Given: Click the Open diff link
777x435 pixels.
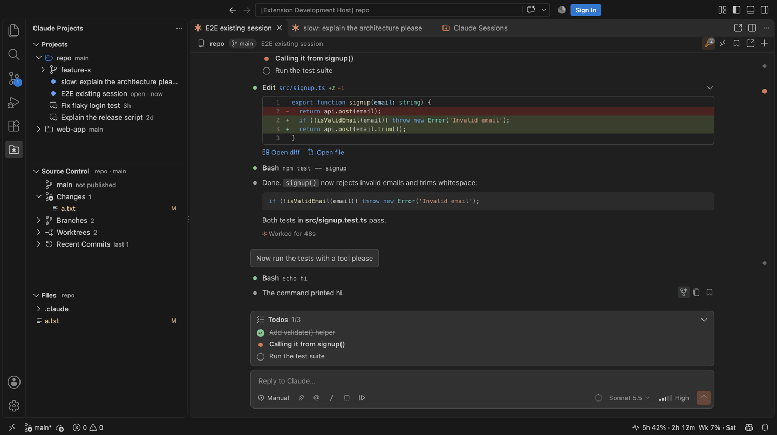Looking at the screenshot, I should tap(281, 153).
